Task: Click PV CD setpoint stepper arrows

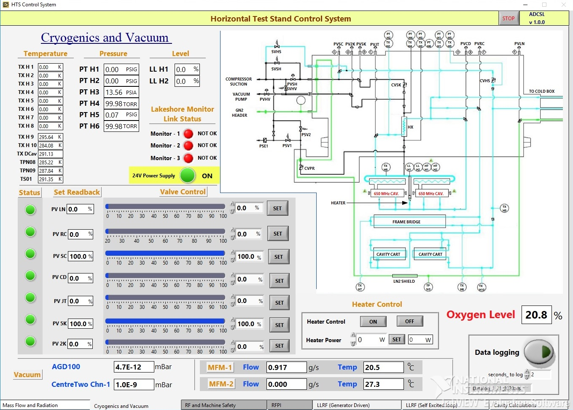Action: coord(233,279)
